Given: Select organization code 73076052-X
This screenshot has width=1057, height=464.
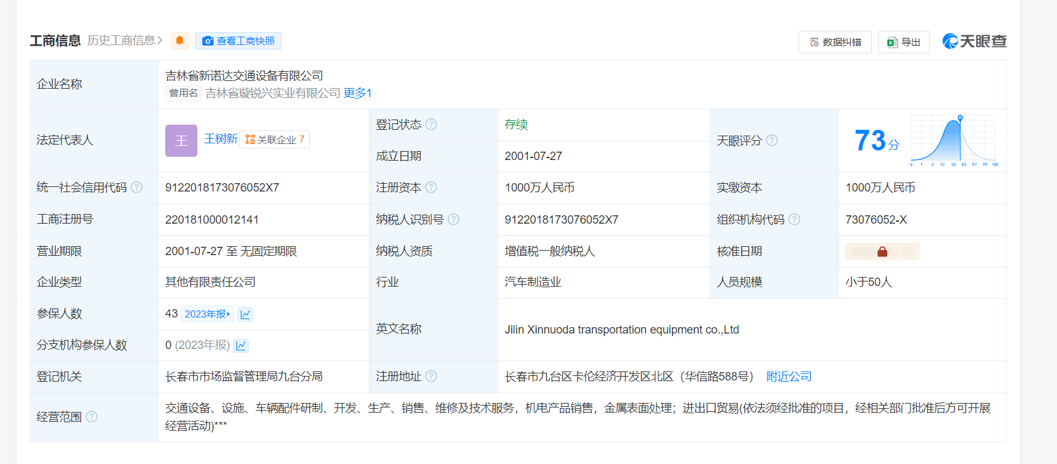Looking at the screenshot, I should pyautogui.click(x=876, y=220).
